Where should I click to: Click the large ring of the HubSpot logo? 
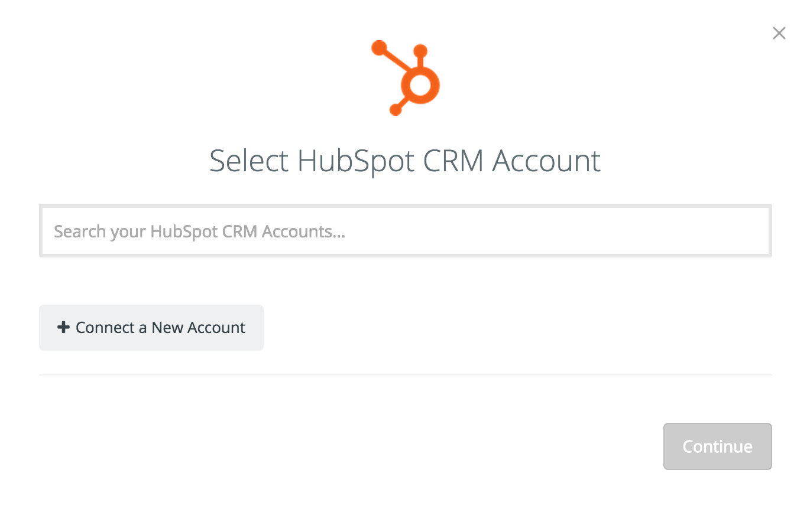point(420,85)
